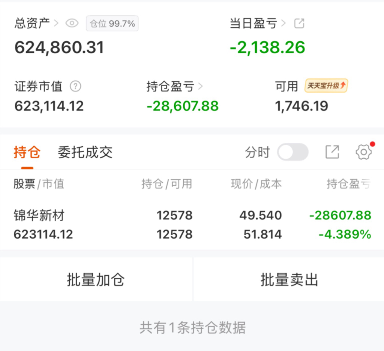Switch to the 持仓 tab
This screenshot has width=384, height=351.
[x=27, y=153]
